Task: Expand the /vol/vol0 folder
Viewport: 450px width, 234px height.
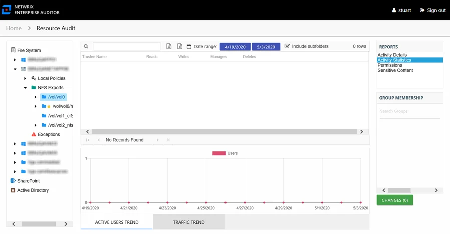Action: click(35, 97)
